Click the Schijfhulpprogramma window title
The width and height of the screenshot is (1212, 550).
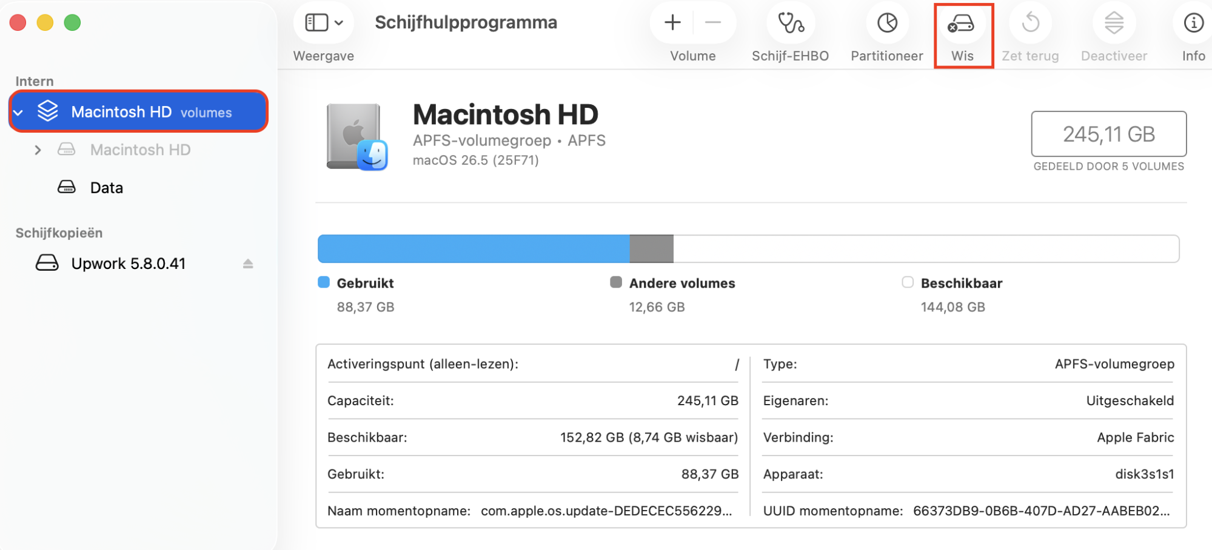click(466, 22)
